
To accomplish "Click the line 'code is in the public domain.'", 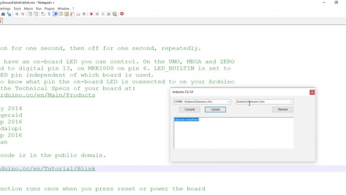I will pyautogui.click(x=53, y=155).
